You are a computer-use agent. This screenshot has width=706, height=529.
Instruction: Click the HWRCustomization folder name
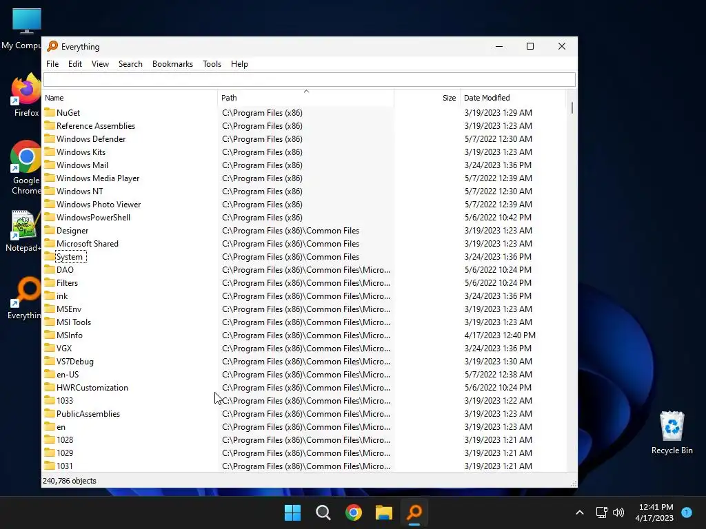(92, 387)
